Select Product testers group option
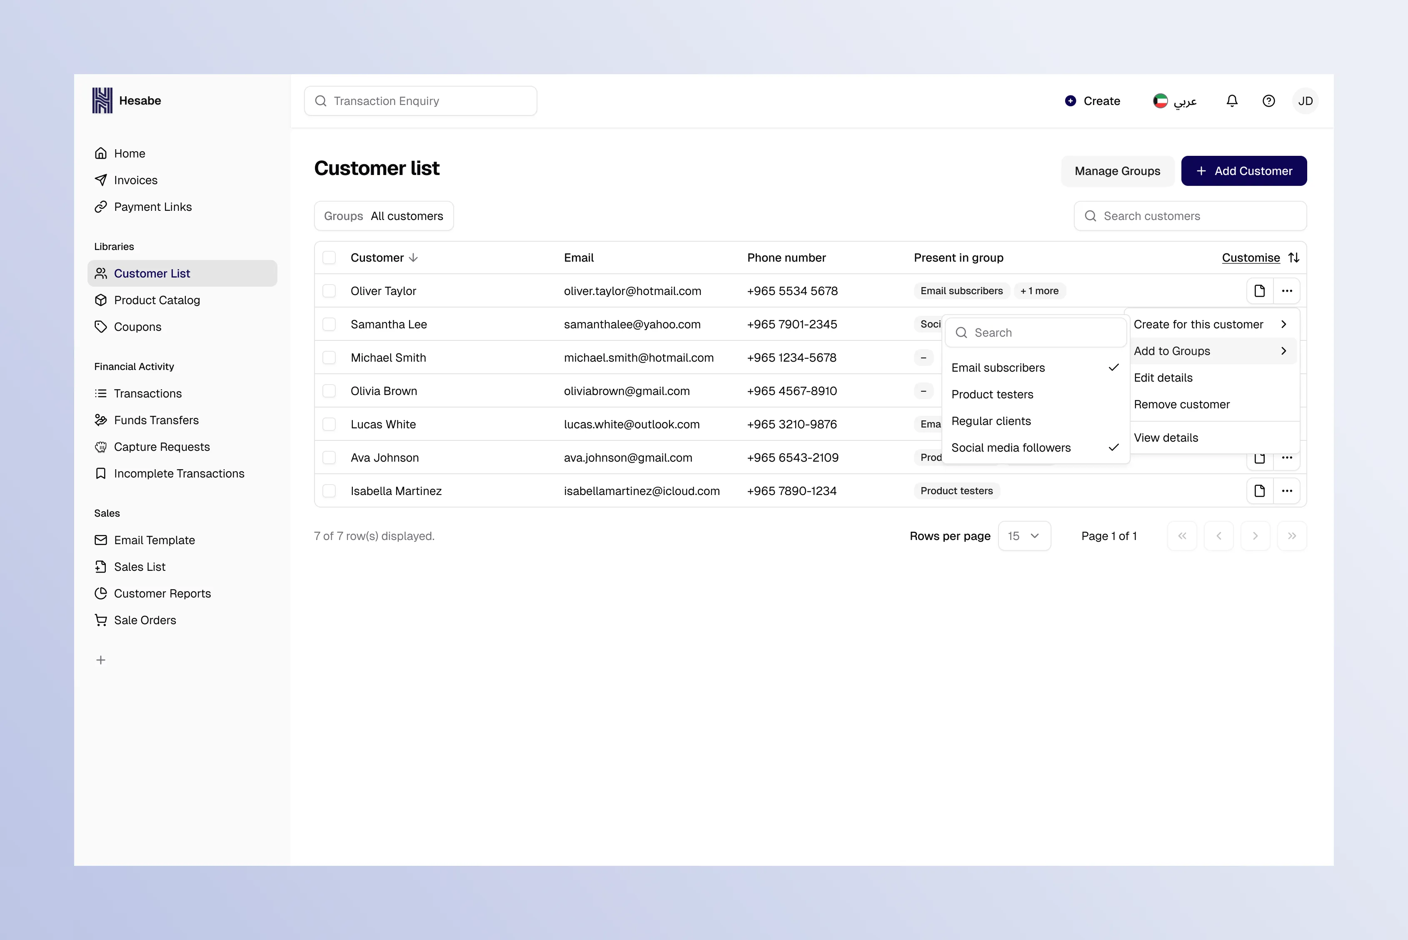Viewport: 1408px width, 940px height. coord(1035,395)
